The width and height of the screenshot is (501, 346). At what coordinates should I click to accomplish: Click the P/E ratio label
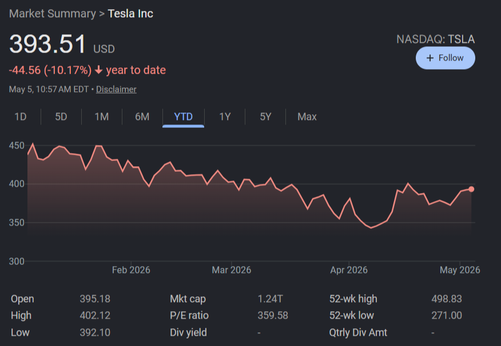click(189, 315)
